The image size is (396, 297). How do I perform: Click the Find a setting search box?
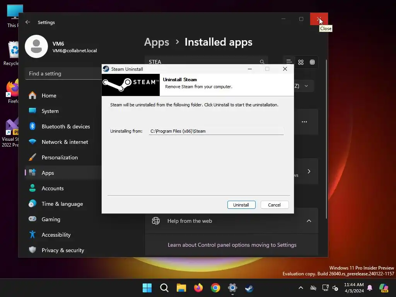(x=64, y=74)
